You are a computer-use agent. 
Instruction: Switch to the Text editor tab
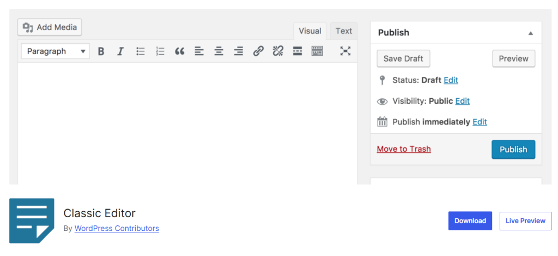(x=343, y=31)
